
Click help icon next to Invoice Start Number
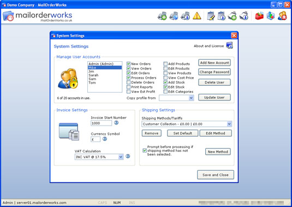click(x=116, y=123)
